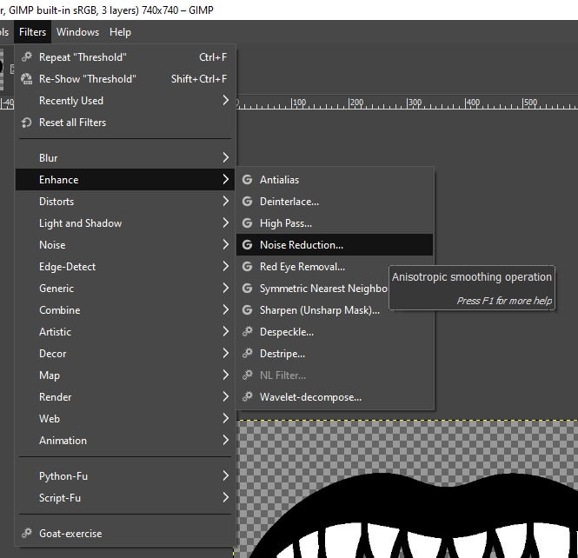The width and height of the screenshot is (578, 558).
Task: Click Repeat "Threshold" menu entry
Action: pyautogui.click(x=125, y=57)
